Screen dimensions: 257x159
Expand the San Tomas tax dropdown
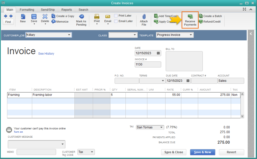(x=161, y=127)
